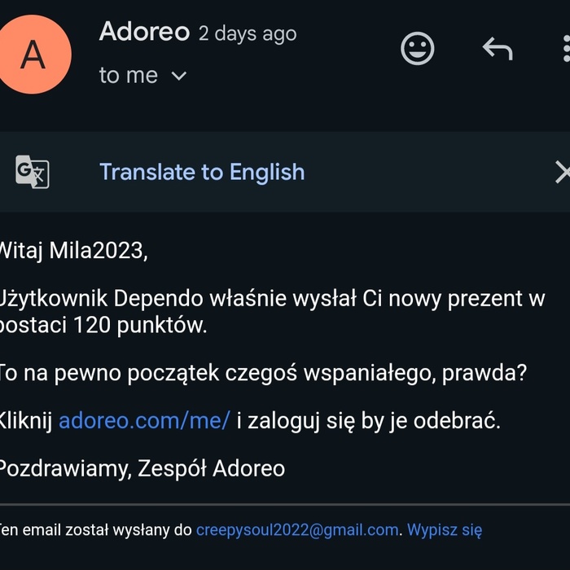Open the adoreo.com/me/ link
The height and width of the screenshot is (570, 570).
point(145,421)
